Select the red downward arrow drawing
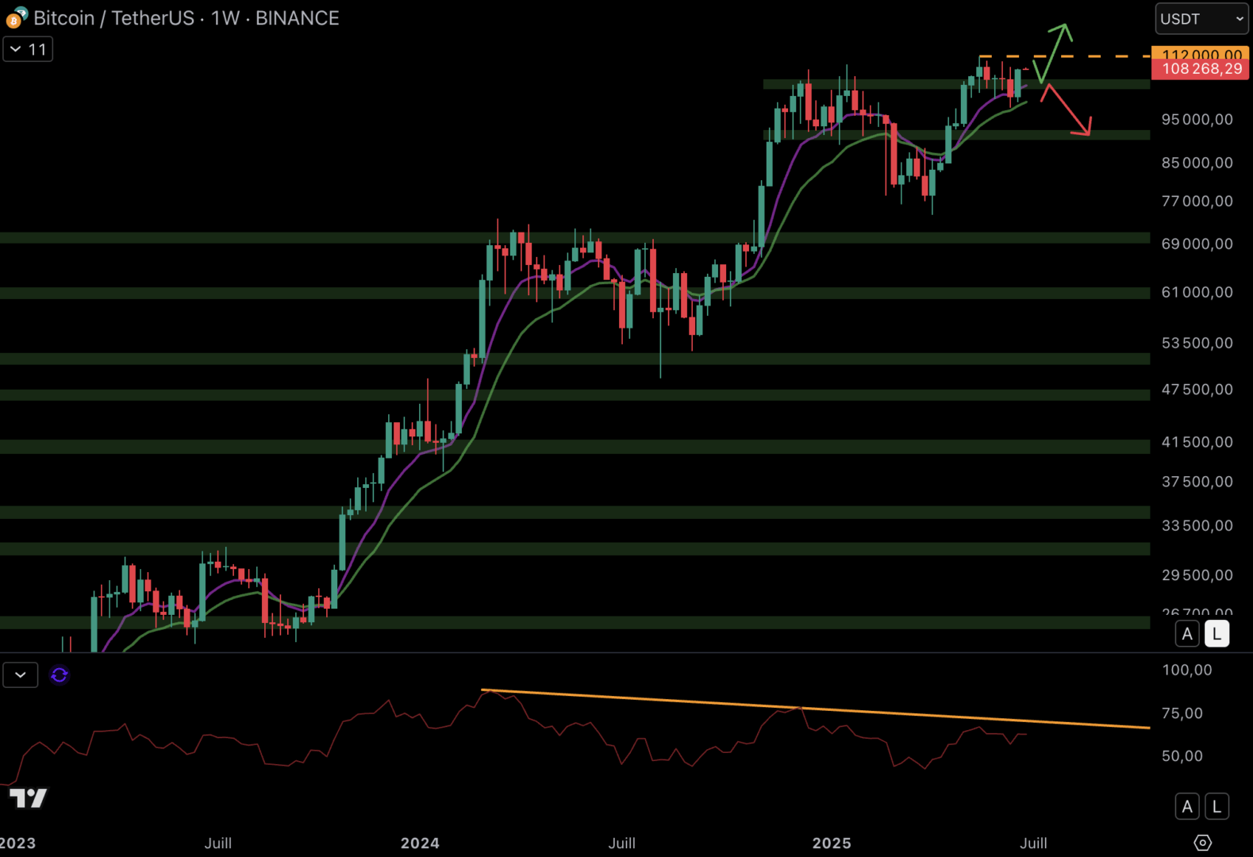The height and width of the screenshot is (857, 1253). [x=1068, y=111]
